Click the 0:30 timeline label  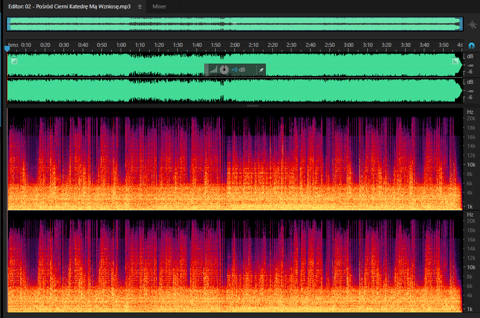point(64,45)
